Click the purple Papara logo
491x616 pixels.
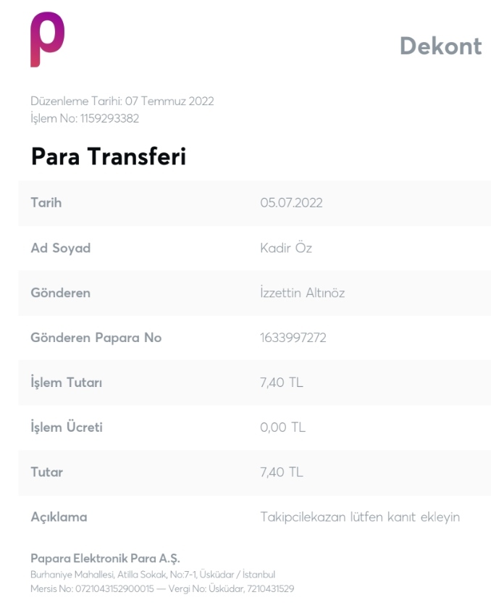[x=48, y=39]
